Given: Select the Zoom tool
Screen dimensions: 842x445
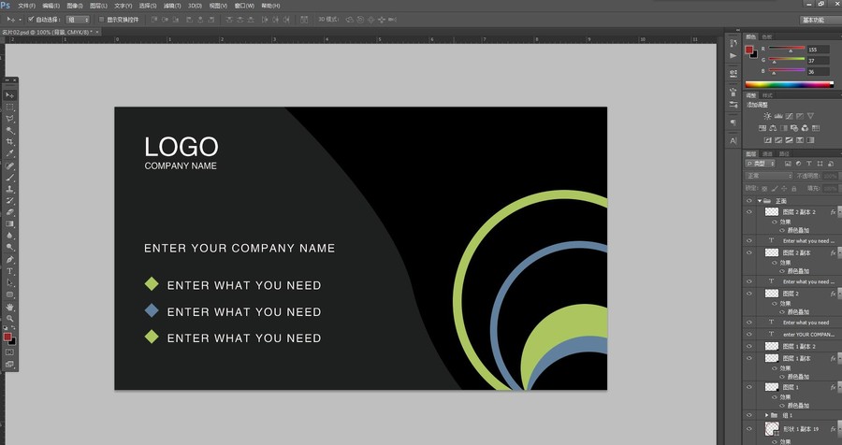Looking at the screenshot, I should tap(9, 319).
